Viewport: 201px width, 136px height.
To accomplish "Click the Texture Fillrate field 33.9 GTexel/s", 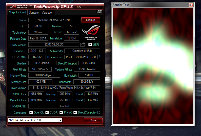I will point(87,69).
